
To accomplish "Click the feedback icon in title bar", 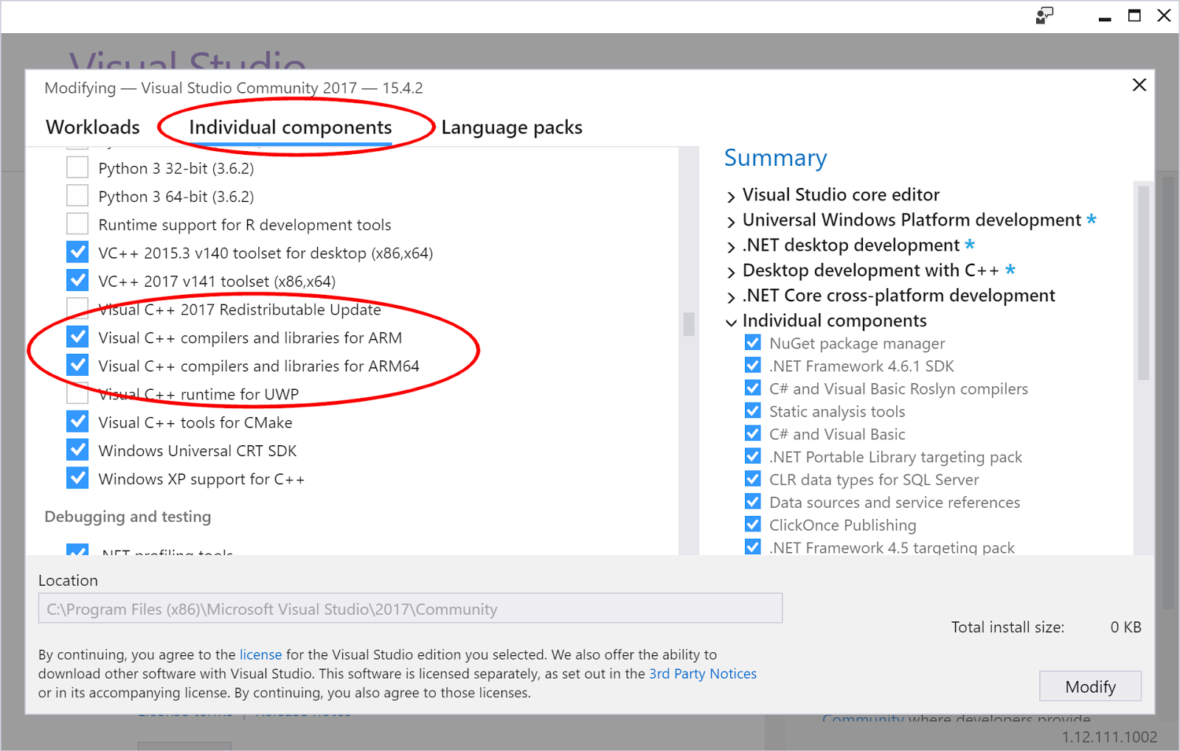I will [1044, 15].
